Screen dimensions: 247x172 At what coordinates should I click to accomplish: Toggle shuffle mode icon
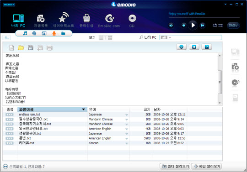220,25
